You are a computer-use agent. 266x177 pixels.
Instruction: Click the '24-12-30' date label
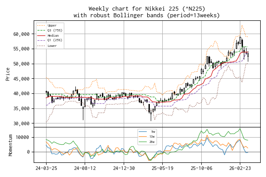tap(124, 168)
